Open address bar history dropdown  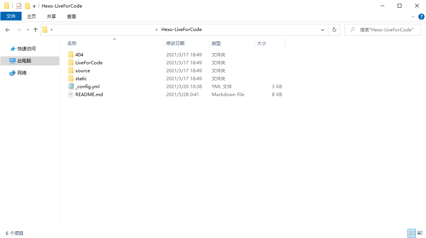tap(323, 30)
